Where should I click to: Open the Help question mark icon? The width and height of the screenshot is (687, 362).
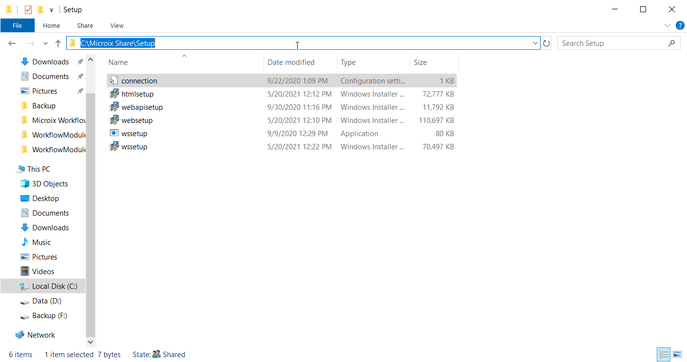point(680,25)
